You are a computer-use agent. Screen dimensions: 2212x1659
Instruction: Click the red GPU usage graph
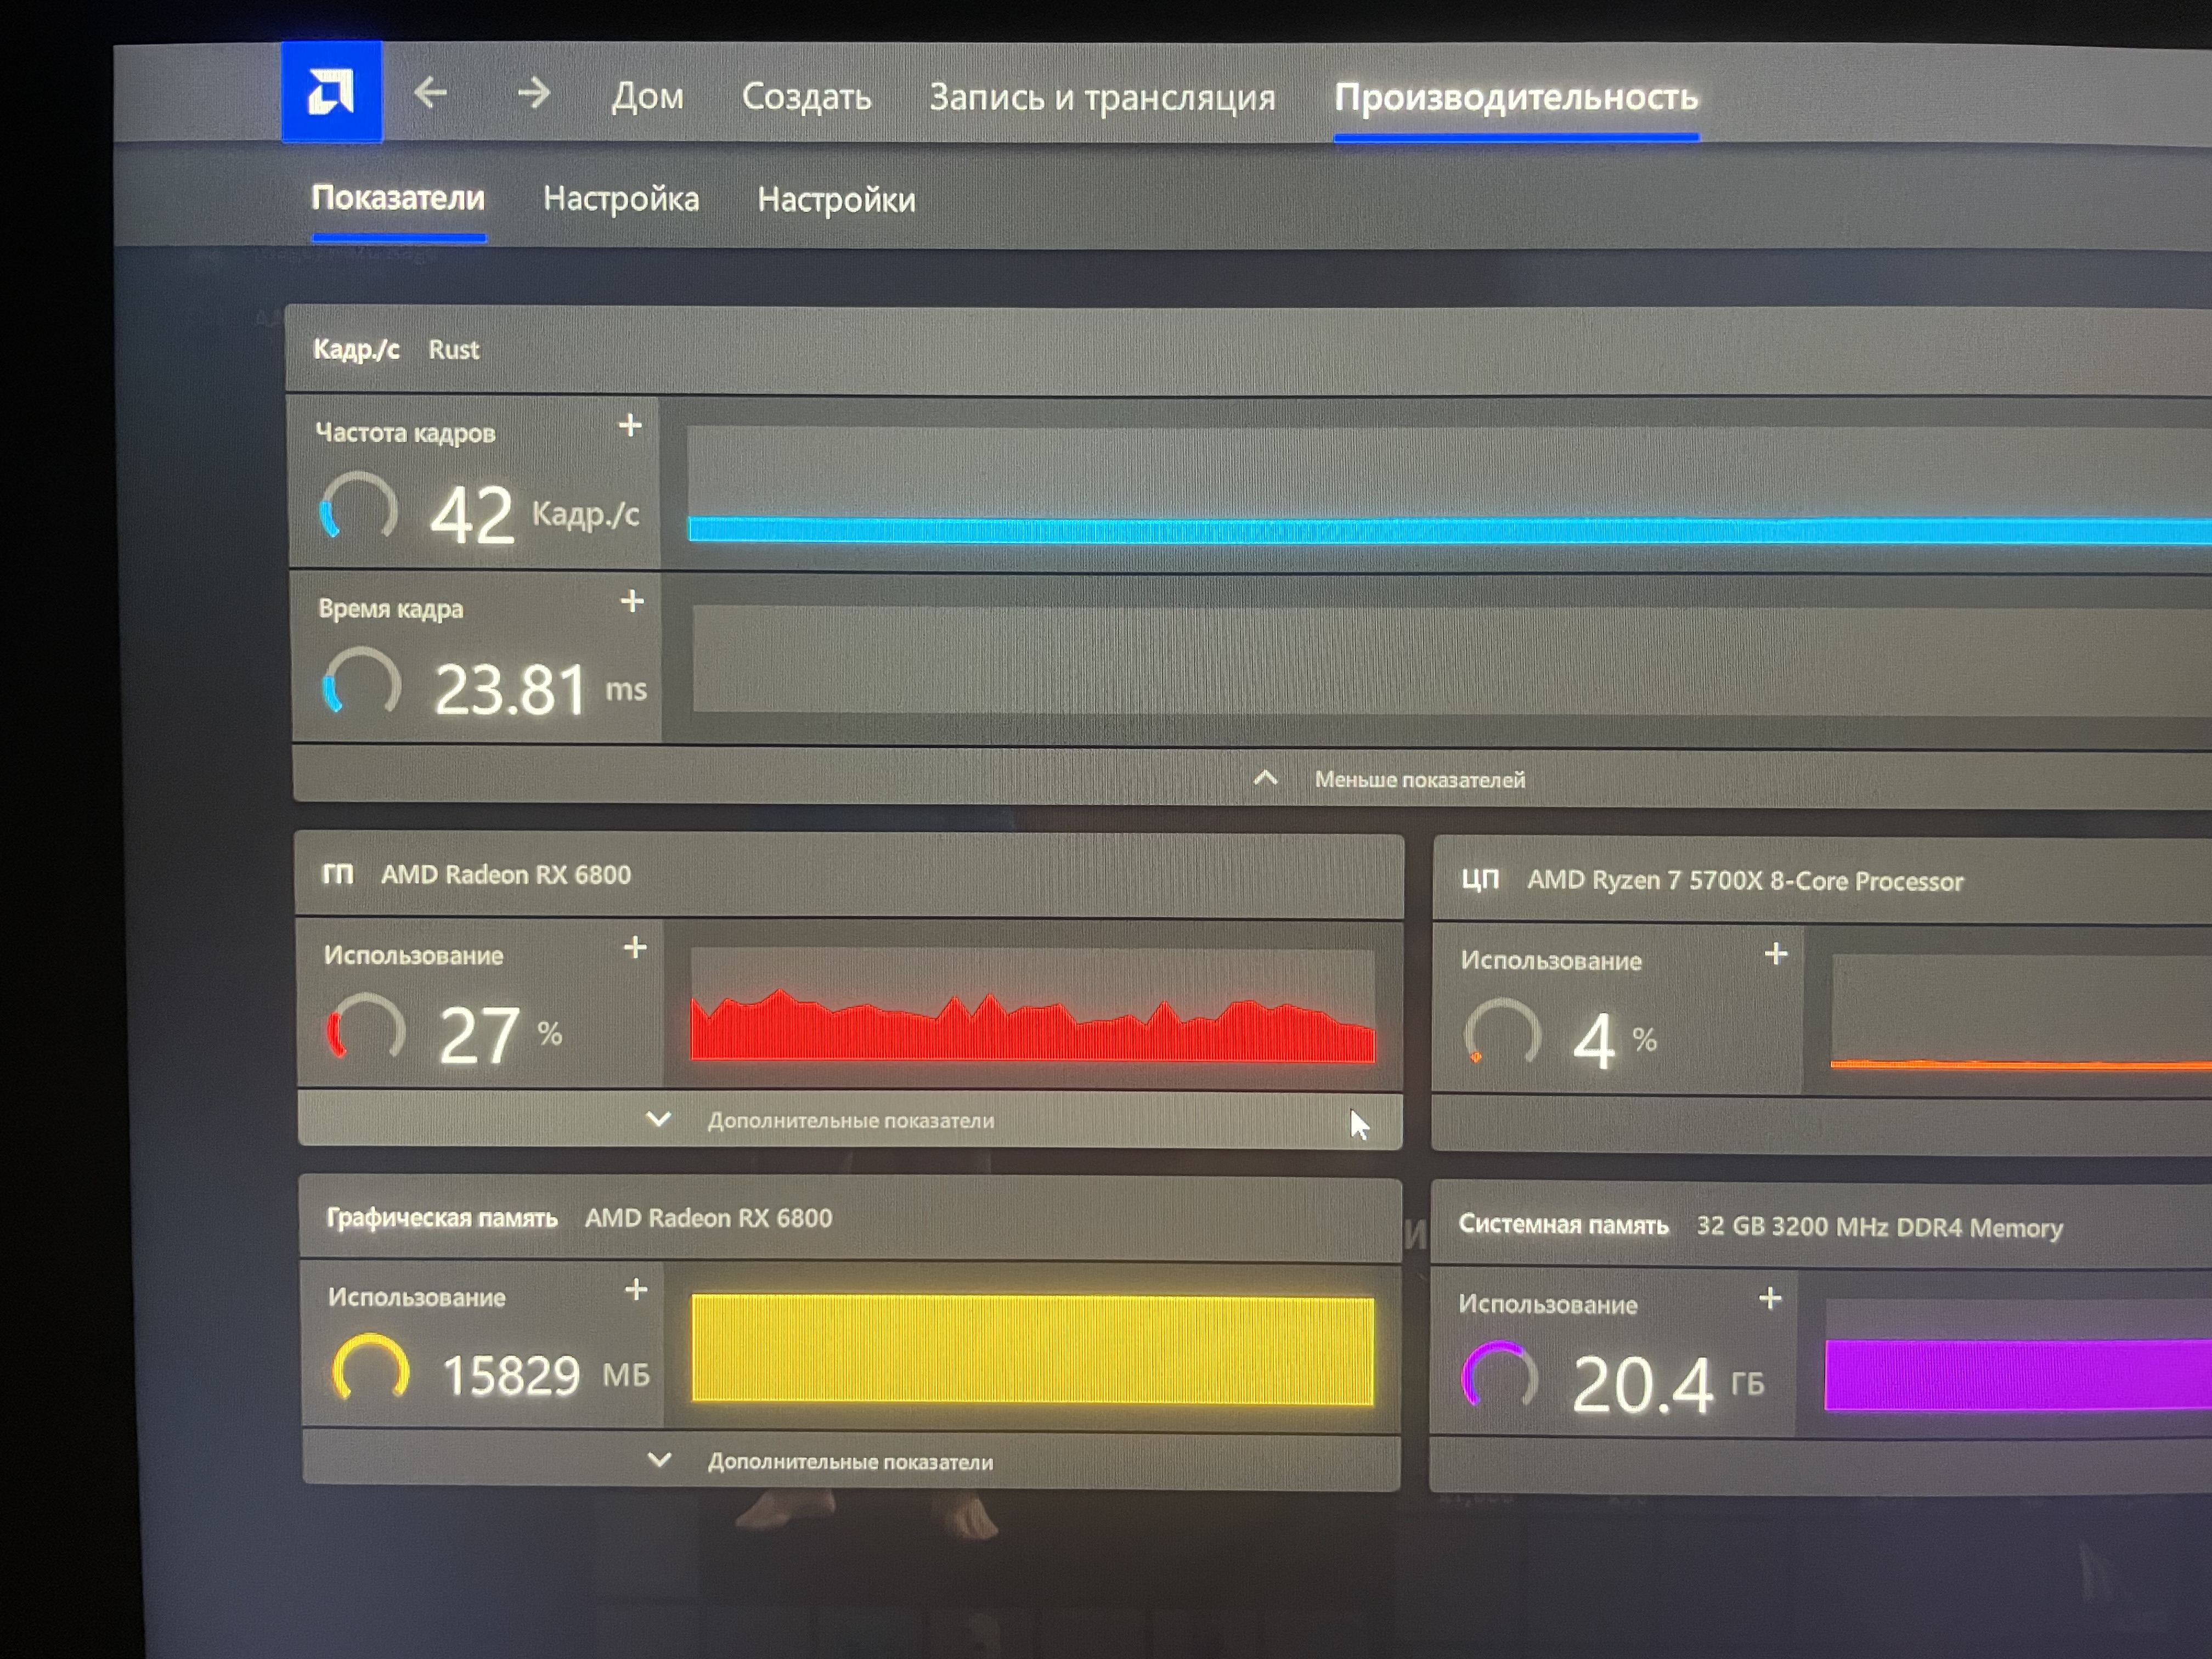tap(1033, 1006)
